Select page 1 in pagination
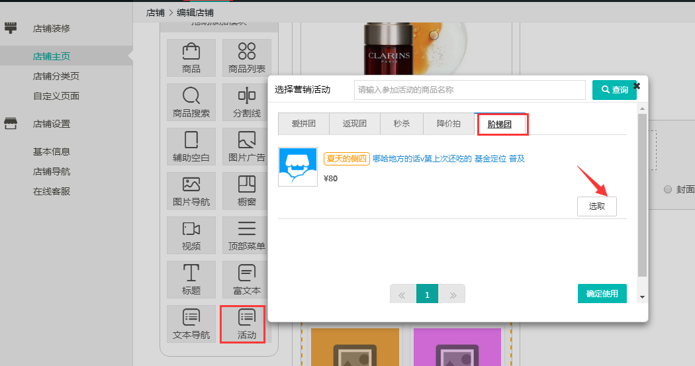 click(x=428, y=295)
